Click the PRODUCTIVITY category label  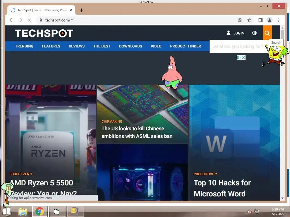[205, 174]
